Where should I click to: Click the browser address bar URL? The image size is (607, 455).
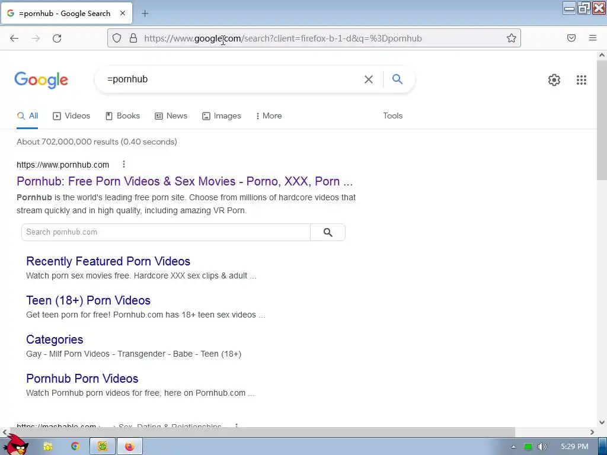pyautogui.click(x=283, y=39)
